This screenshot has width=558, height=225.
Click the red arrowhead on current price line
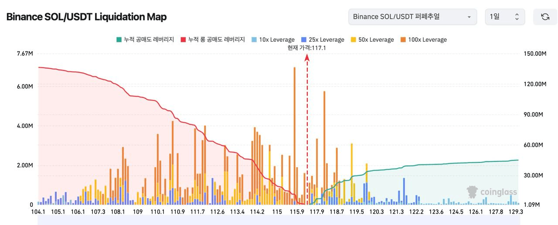point(307,58)
